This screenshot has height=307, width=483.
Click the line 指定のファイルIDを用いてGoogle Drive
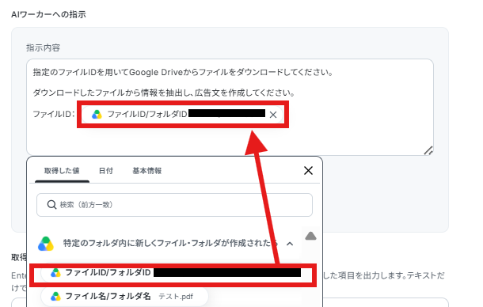tap(182, 72)
